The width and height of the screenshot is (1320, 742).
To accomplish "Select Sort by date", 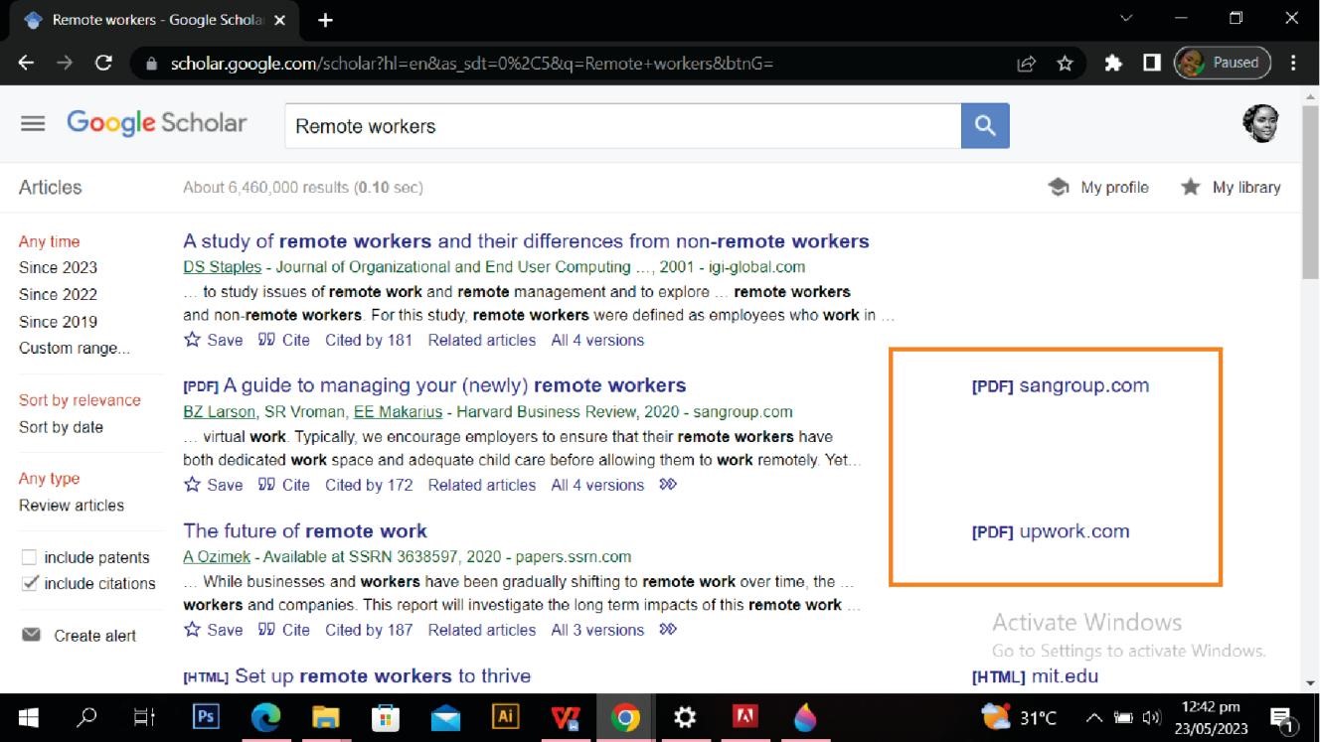I will point(61,427).
